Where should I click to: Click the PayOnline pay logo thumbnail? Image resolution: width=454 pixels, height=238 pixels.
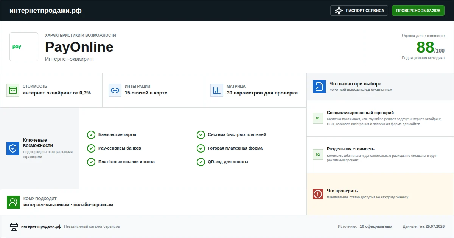tap(24, 47)
